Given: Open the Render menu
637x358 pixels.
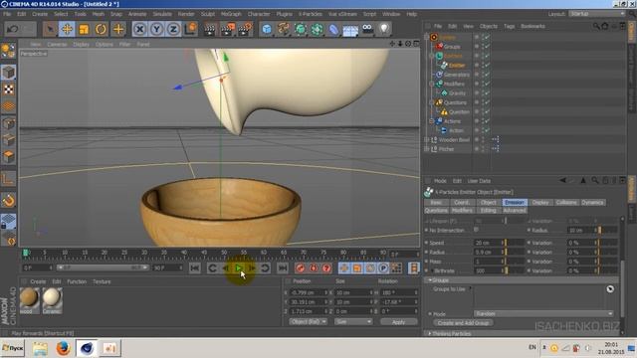Looking at the screenshot, I should pos(186,14).
